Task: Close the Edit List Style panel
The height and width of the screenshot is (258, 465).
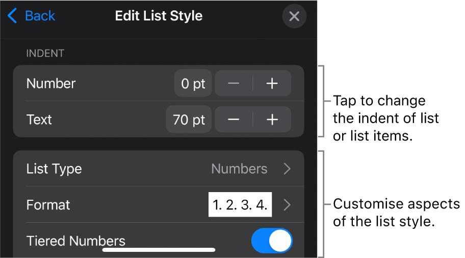Action: click(294, 16)
